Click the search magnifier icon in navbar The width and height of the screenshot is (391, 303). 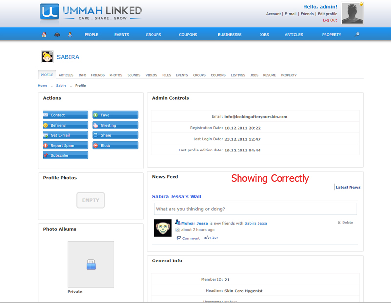358,35
